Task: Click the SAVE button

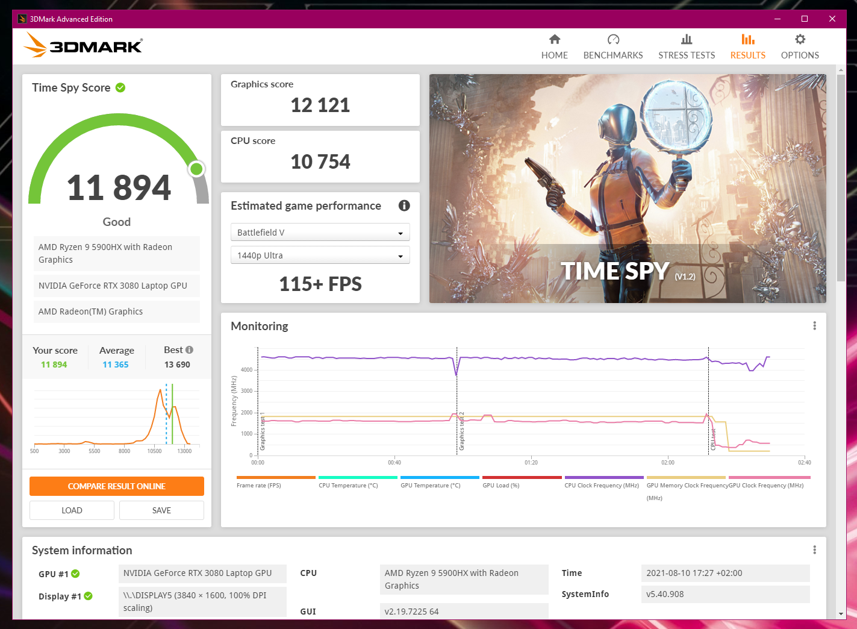Action: click(x=161, y=510)
